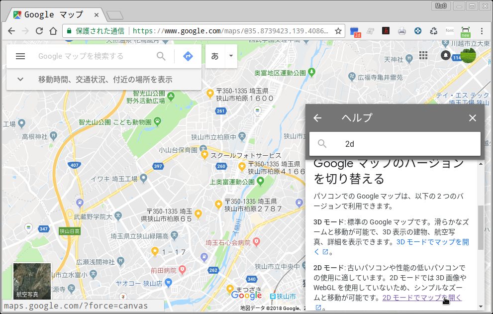Select the Google マップ browser tab
Viewport: 493px width, 314px height.
pos(57,15)
